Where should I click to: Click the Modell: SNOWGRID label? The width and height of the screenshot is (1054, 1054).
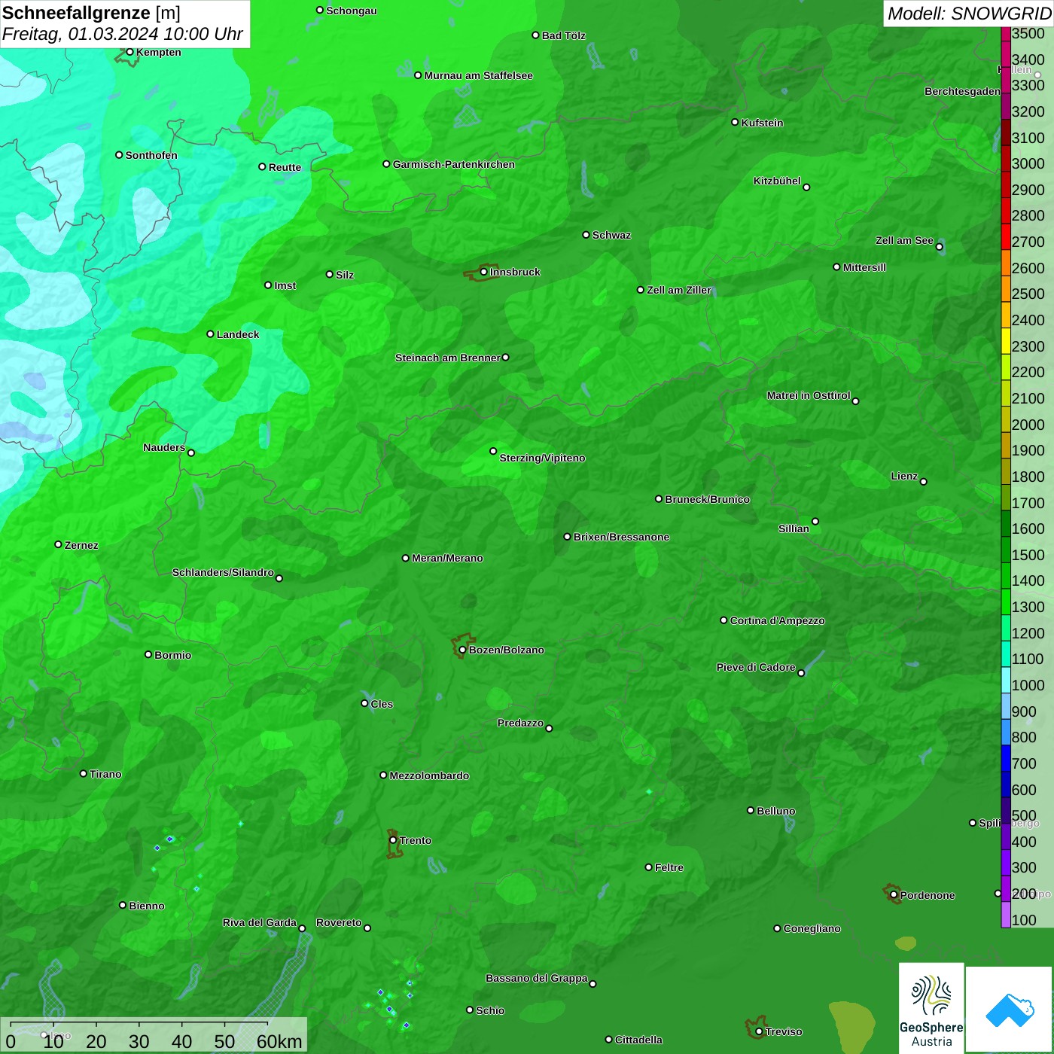969,14
